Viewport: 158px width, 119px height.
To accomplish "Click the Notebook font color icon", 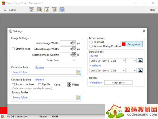I will point(140,70).
